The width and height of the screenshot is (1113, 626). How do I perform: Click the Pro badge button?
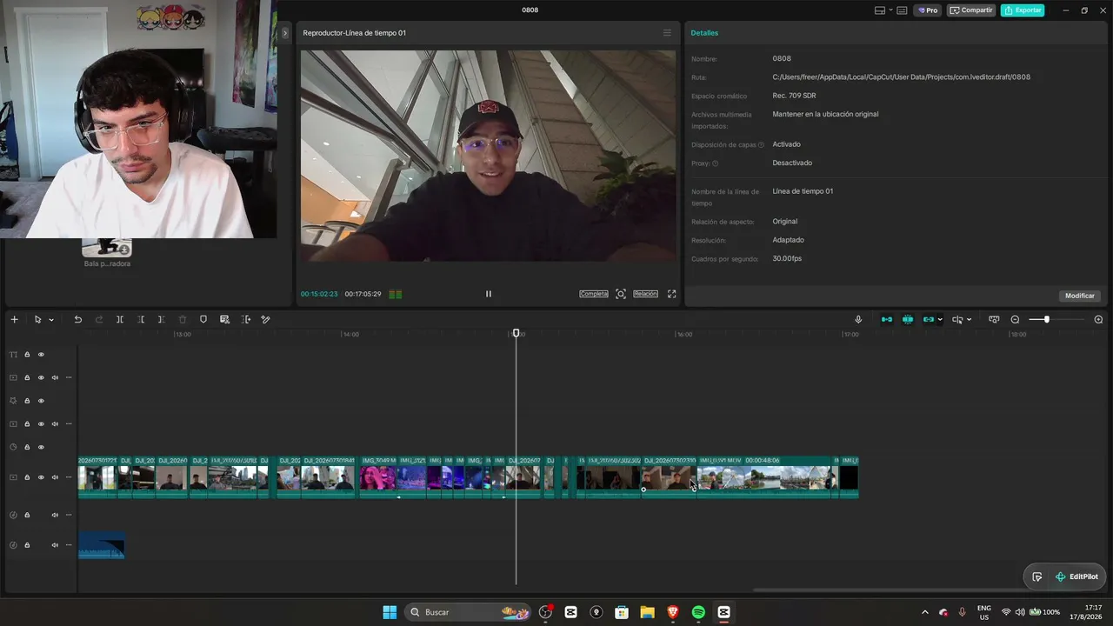tap(927, 10)
